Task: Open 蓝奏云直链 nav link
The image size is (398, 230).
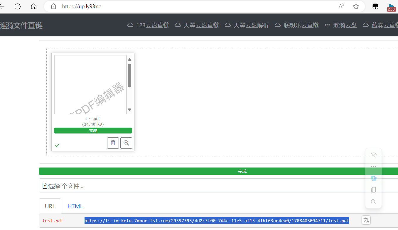Action: pyautogui.click(x=380, y=25)
